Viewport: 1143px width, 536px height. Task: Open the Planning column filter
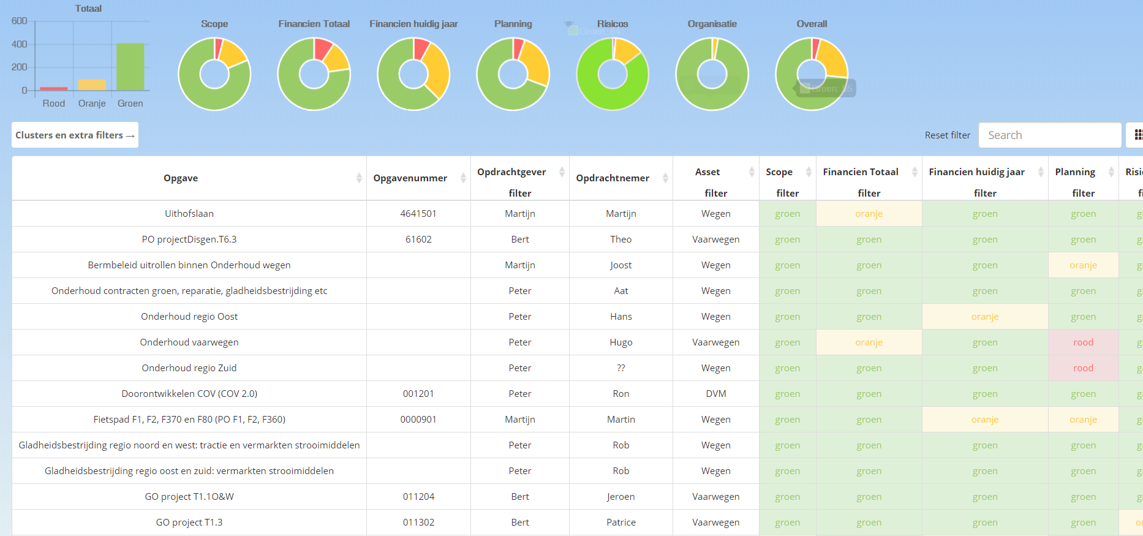pyautogui.click(x=1083, y=193)
